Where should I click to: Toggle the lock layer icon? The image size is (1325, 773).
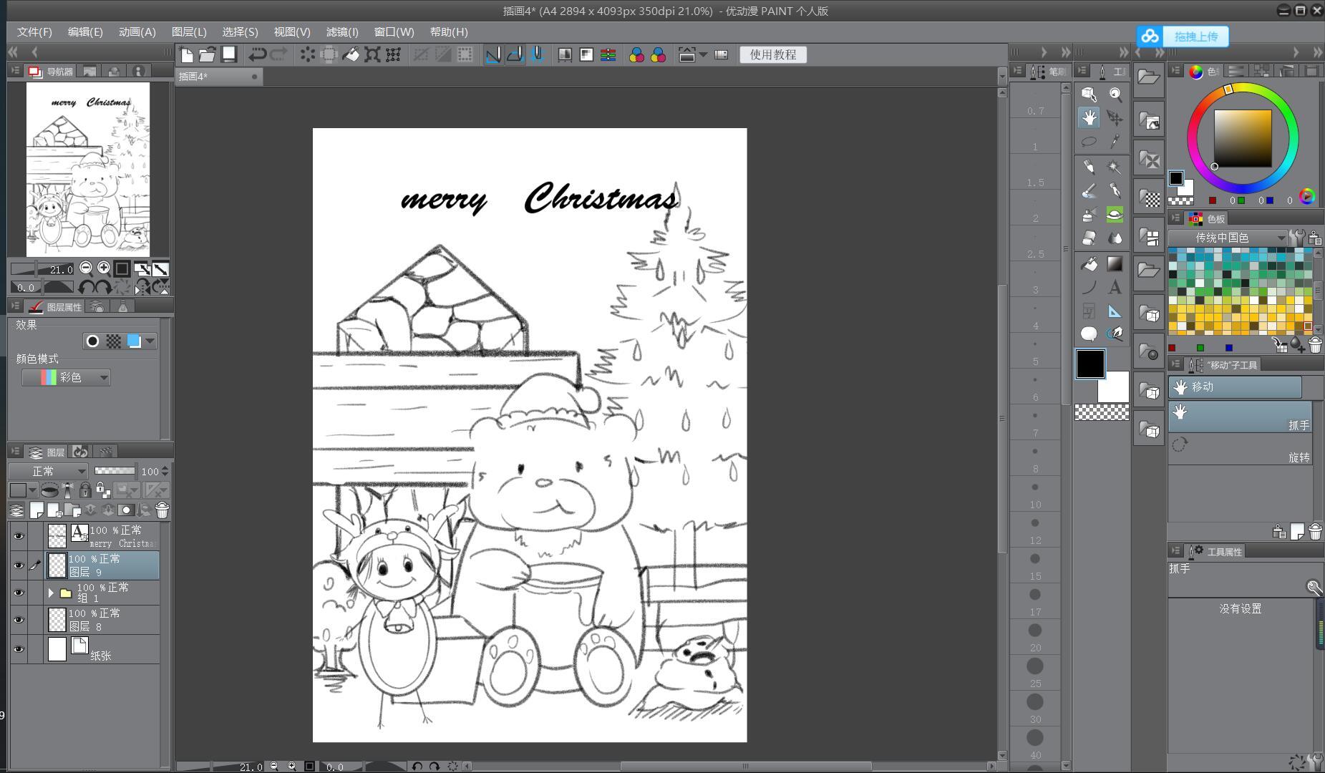coord(85,490)
